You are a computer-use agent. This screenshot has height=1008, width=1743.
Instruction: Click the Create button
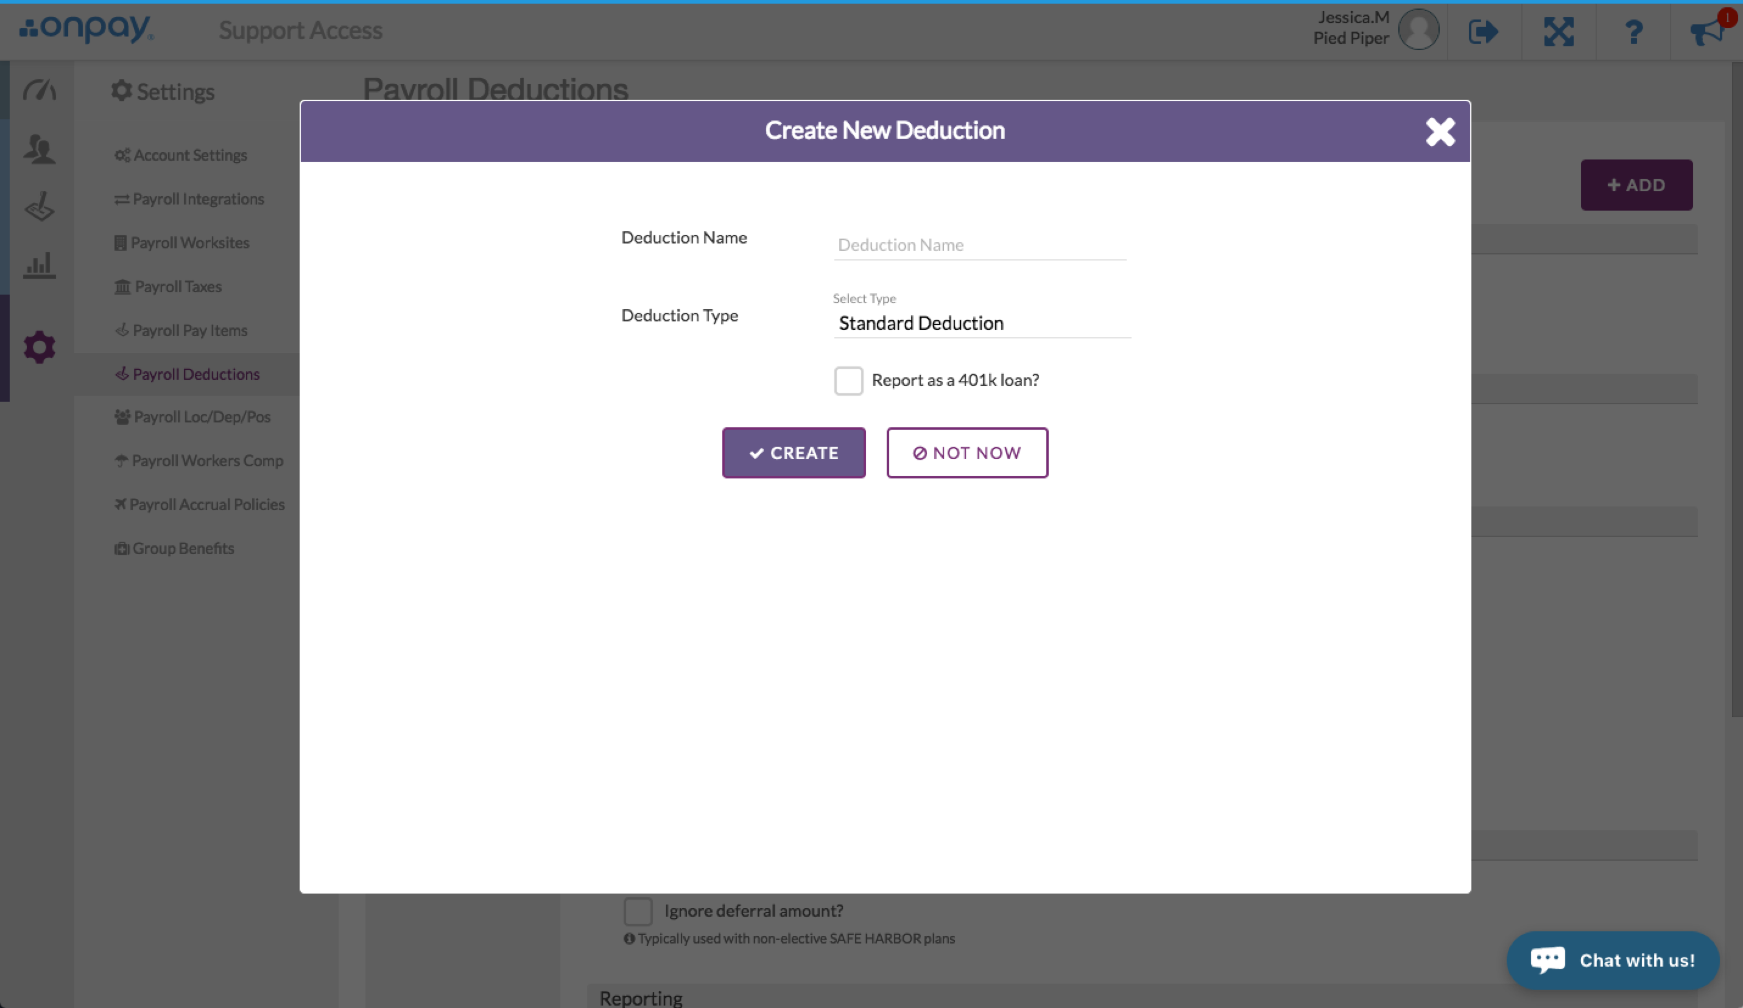pos(794,453)
